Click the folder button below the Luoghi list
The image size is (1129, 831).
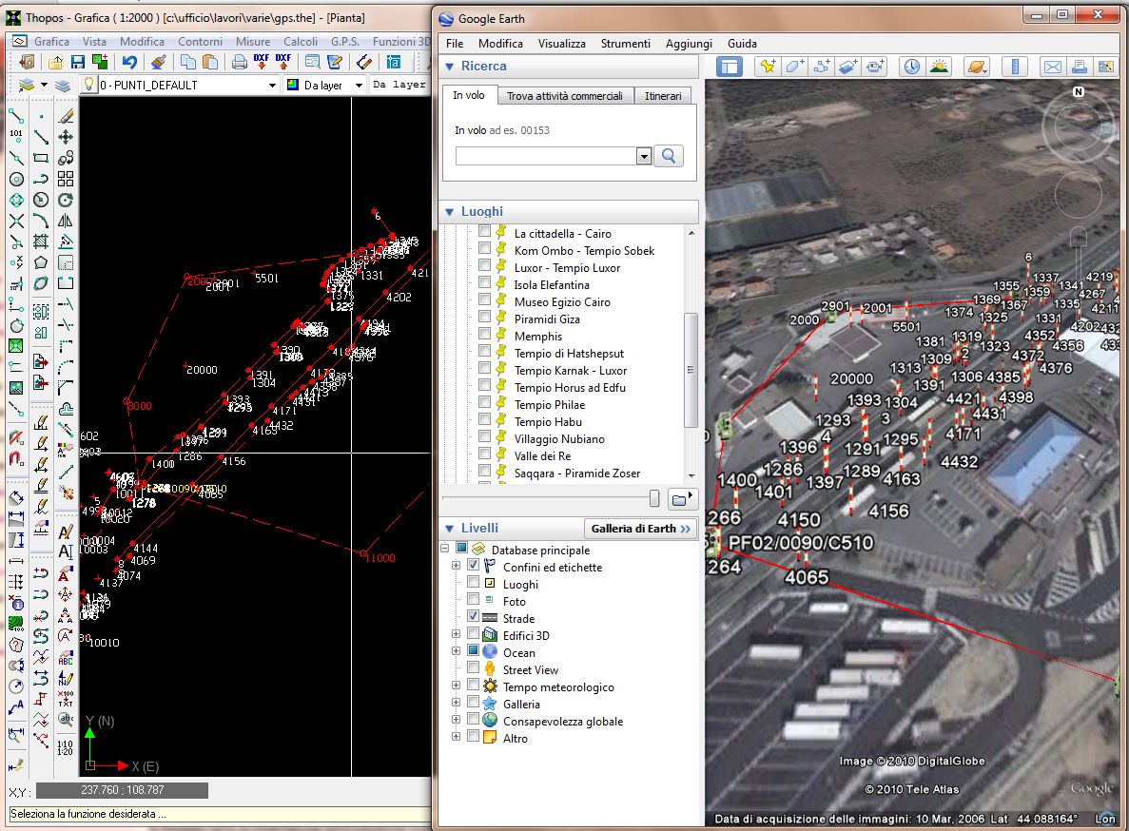click(681, 498)
